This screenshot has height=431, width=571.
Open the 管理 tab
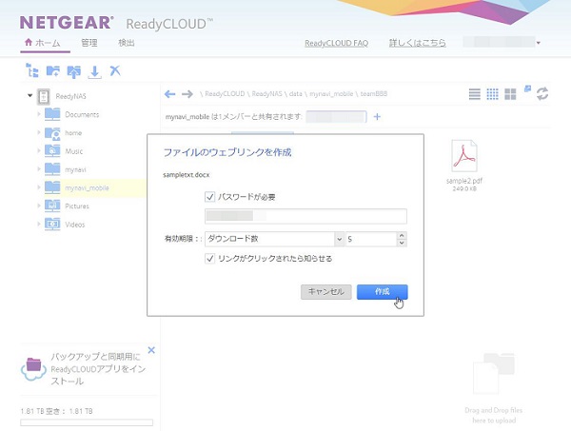click(x=89, y=43)
